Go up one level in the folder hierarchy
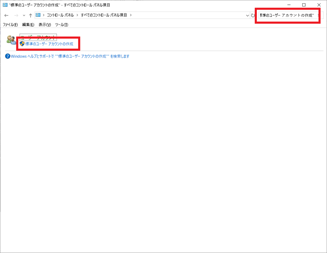This screenshot has width=327, height=253. click(x=30, y=15)
